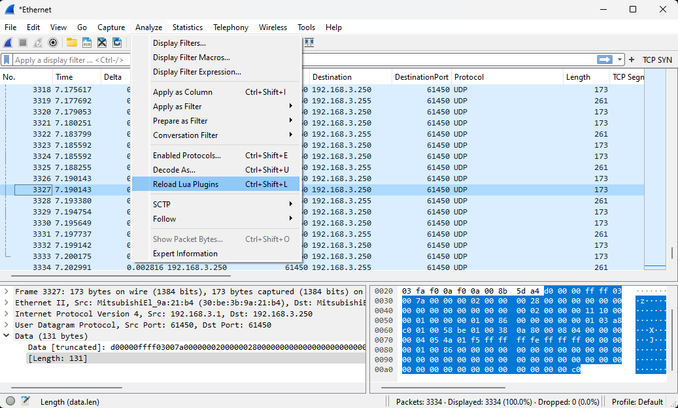678x408 pixels.
Task: Open expert information circle in status bar
Action: 10,401
